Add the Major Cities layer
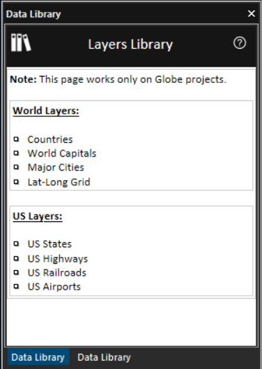 (56, 168)
